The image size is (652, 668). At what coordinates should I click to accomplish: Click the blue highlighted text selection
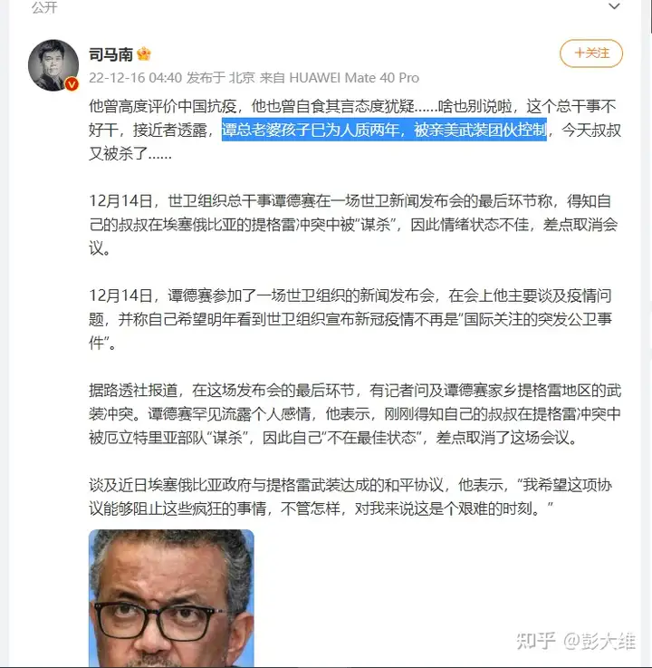click(x=384, y=130)
